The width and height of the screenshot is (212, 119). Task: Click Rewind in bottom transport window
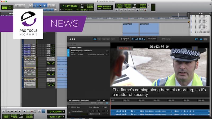[12, 111]
